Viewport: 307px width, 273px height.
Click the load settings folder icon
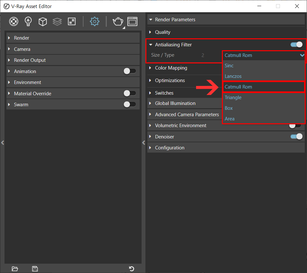tap(15, 269)
